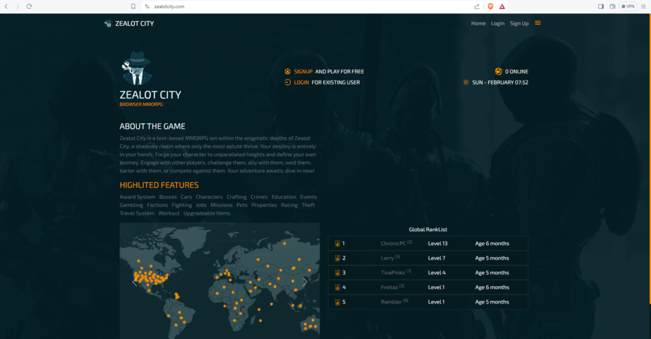Screen dimensions: 651x339
Task: Click Jobs feature text
Action: coord(202,205)
